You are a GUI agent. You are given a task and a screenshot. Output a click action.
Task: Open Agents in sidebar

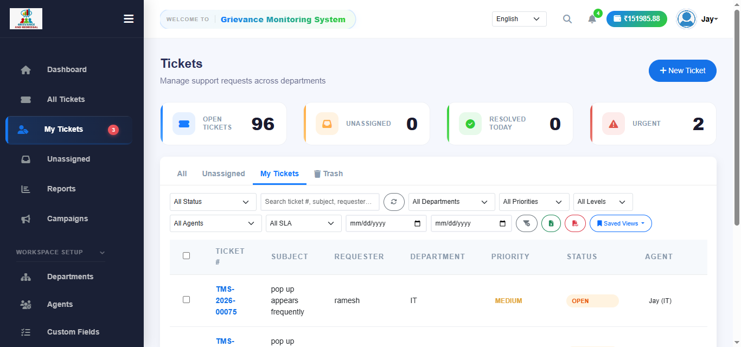(x=60, y=304)
